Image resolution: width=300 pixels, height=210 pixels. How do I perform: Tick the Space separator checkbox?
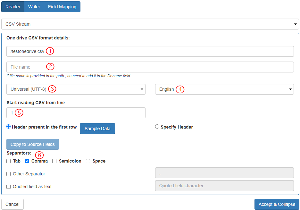(x=88, y=161)
